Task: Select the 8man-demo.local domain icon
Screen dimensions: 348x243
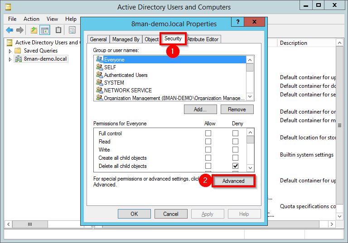Action: [18, 59]
